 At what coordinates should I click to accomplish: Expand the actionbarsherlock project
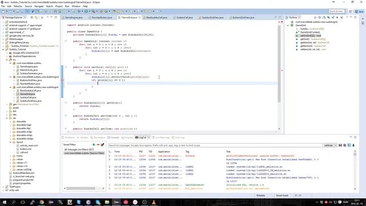pyautogui.click(x=3, y=22)
